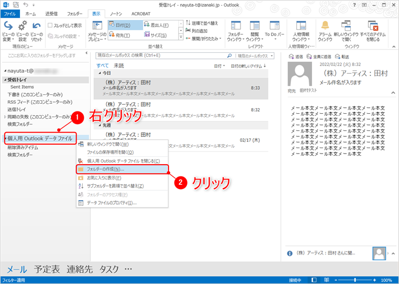The image size is (399, 284).
Task: Open the 人物情報ウィンドウ (People Pane) button
Action: coord(301,31)
